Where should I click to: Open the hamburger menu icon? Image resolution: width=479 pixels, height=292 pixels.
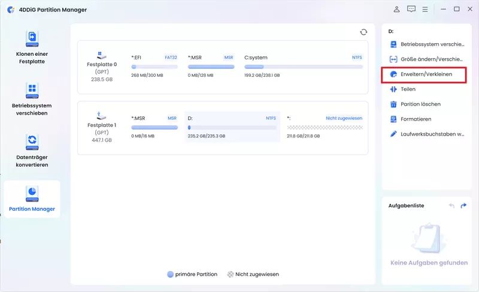[425, 10]
